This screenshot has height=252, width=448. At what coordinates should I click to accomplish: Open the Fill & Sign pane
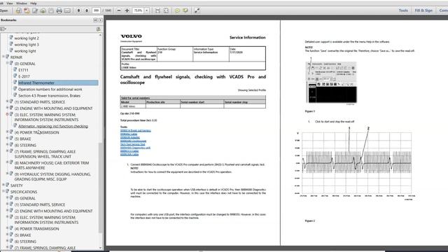(x=423, y=10)
